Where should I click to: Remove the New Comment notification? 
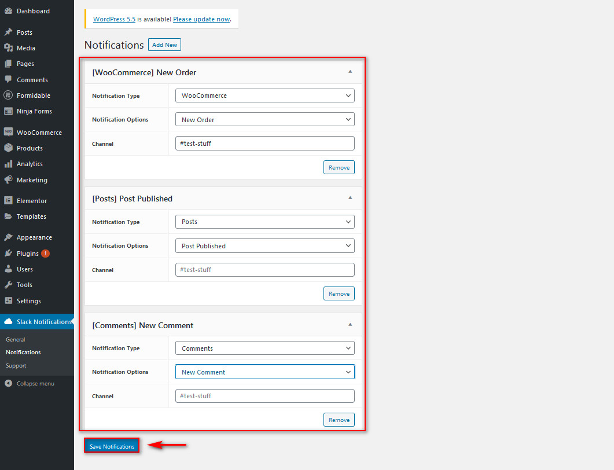[339, 420]
